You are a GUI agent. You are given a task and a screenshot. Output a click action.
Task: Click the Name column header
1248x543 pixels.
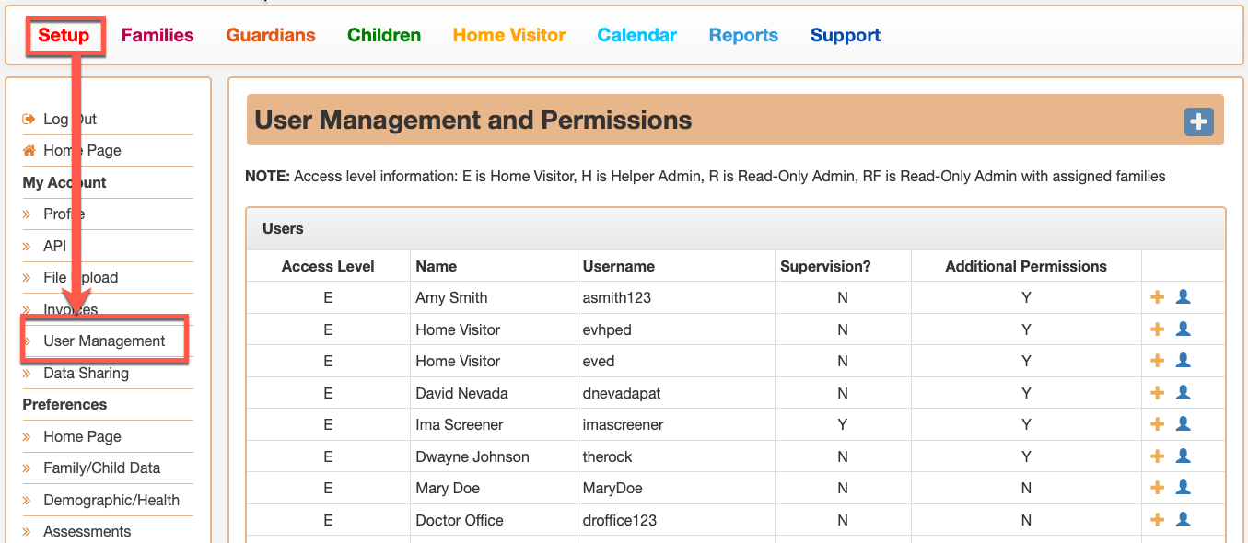pyautogui.click(x=437, y=266)
